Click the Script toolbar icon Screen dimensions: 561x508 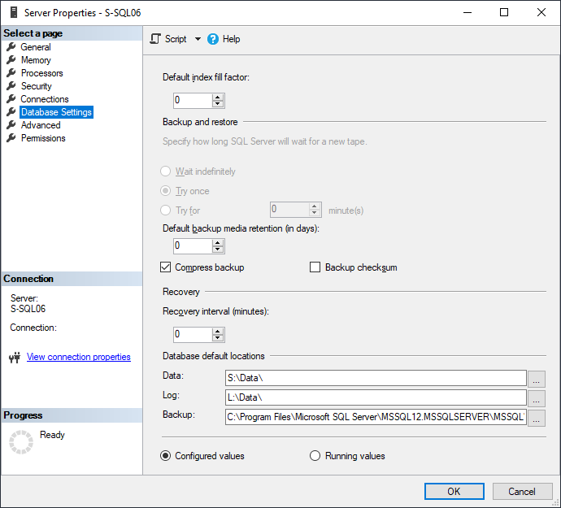coord(155,39)
